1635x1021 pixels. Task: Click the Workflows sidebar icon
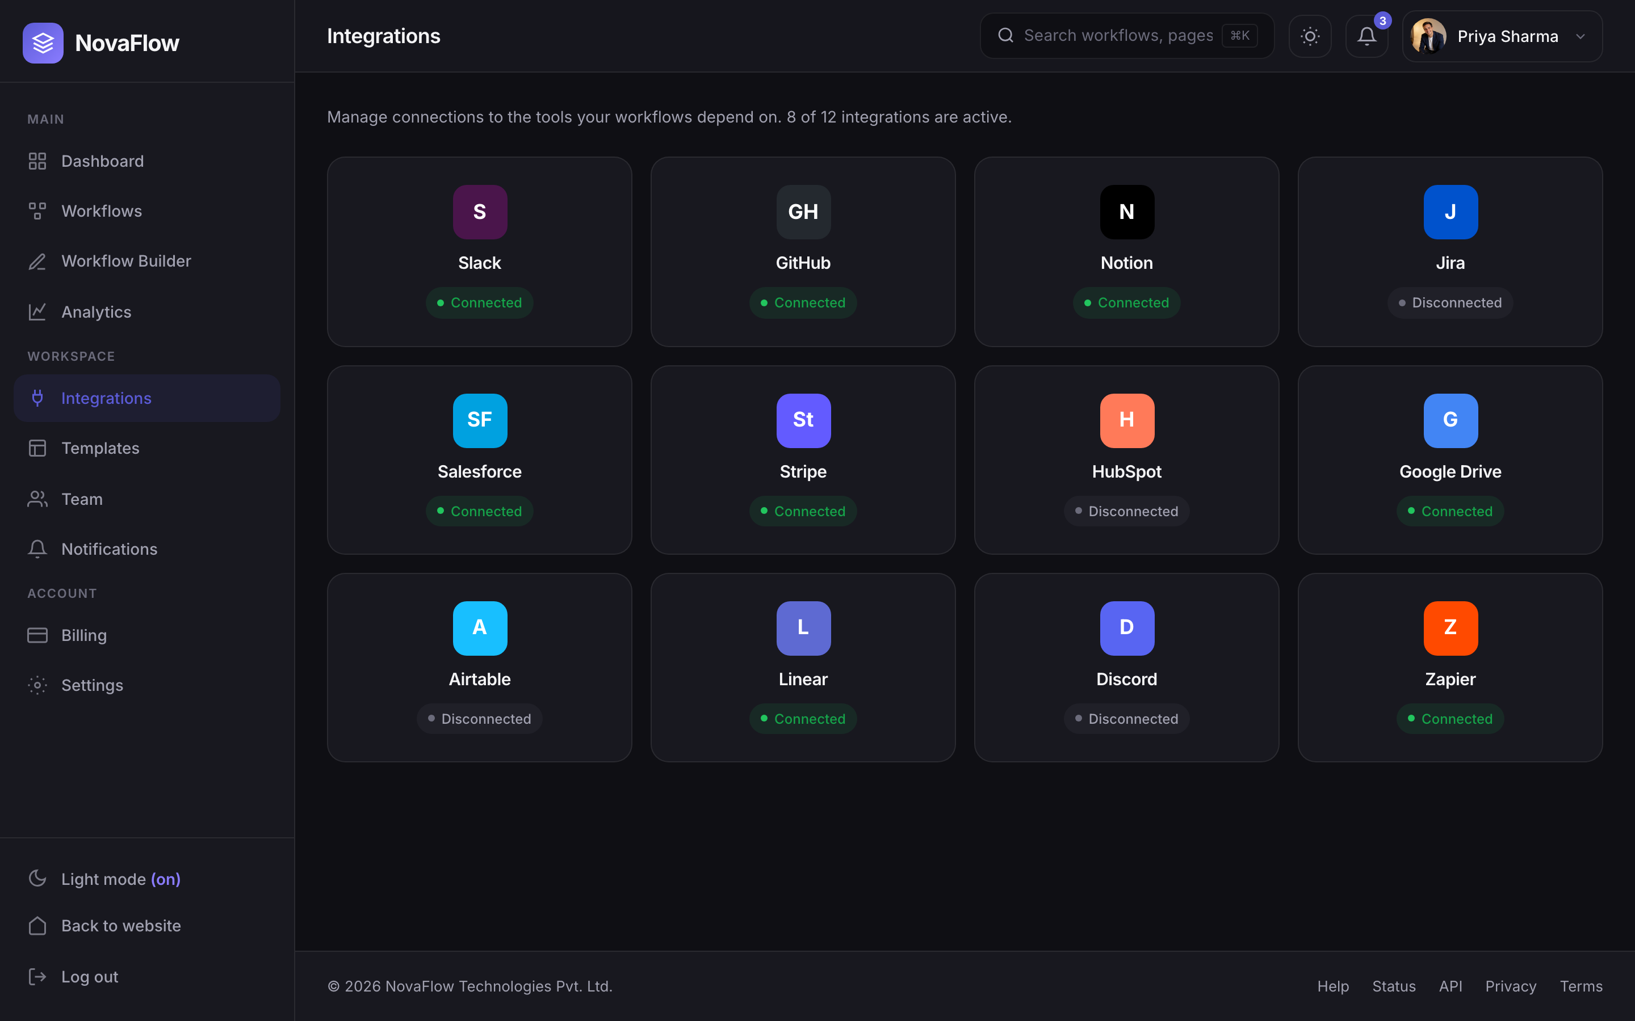tap(37, 210)
